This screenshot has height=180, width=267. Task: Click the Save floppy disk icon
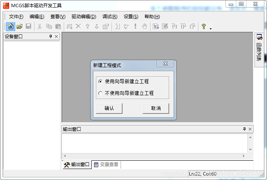28,26
